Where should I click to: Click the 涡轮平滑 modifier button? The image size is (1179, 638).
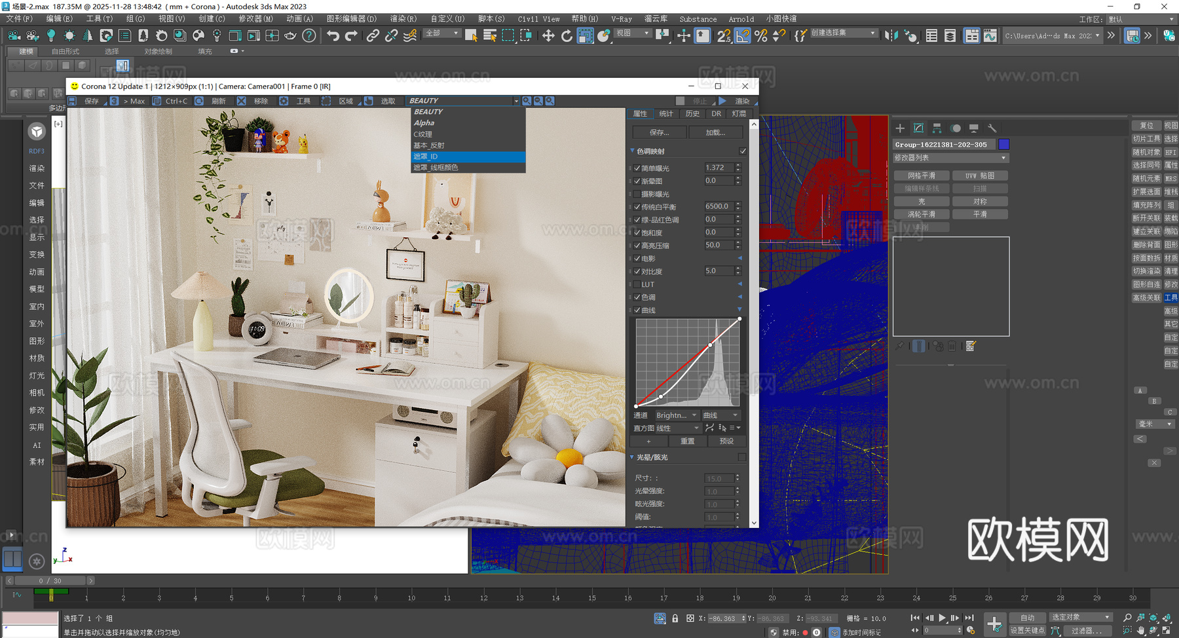coord(921,214)
